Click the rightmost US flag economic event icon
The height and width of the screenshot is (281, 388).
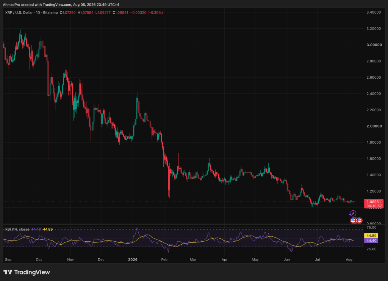[x=360, y=220]
